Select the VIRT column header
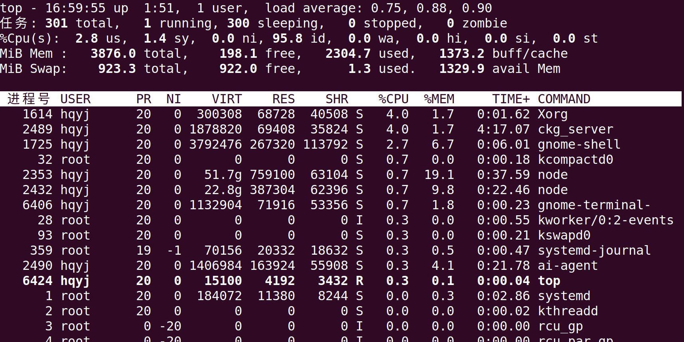684x342 pixels. click(x=227, y=99)
